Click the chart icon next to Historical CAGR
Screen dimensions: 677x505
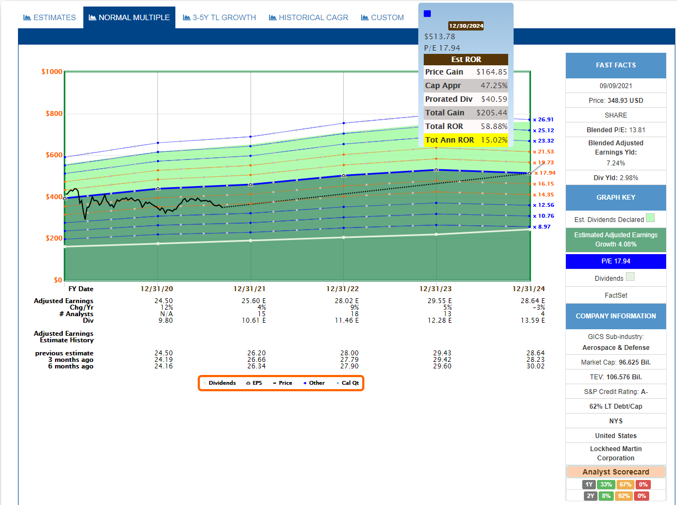point(273,17)
